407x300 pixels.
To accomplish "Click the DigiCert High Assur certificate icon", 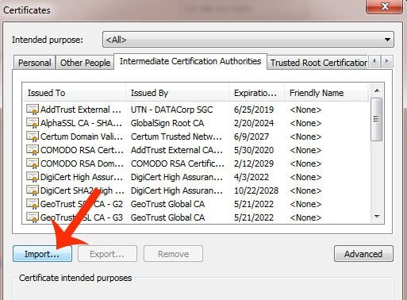I will coord(33,177).
